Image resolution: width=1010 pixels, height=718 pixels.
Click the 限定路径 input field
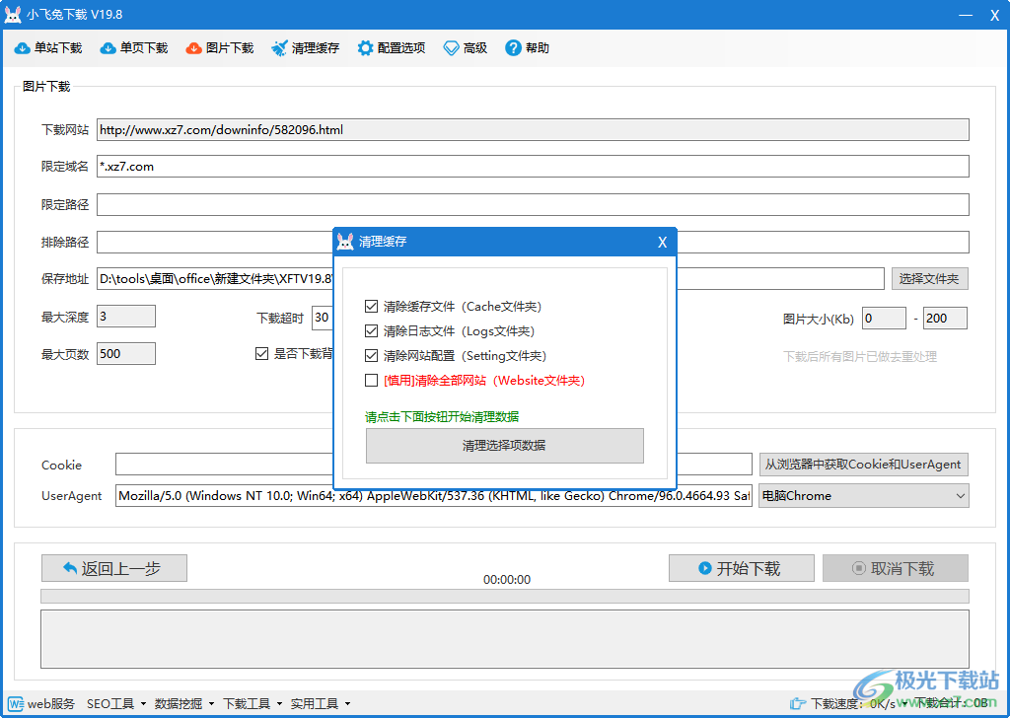tap(533, 205)
